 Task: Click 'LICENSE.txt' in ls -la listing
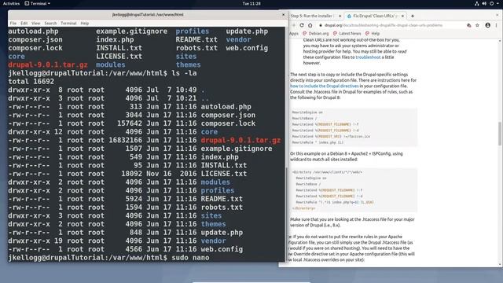pos(224,174)
